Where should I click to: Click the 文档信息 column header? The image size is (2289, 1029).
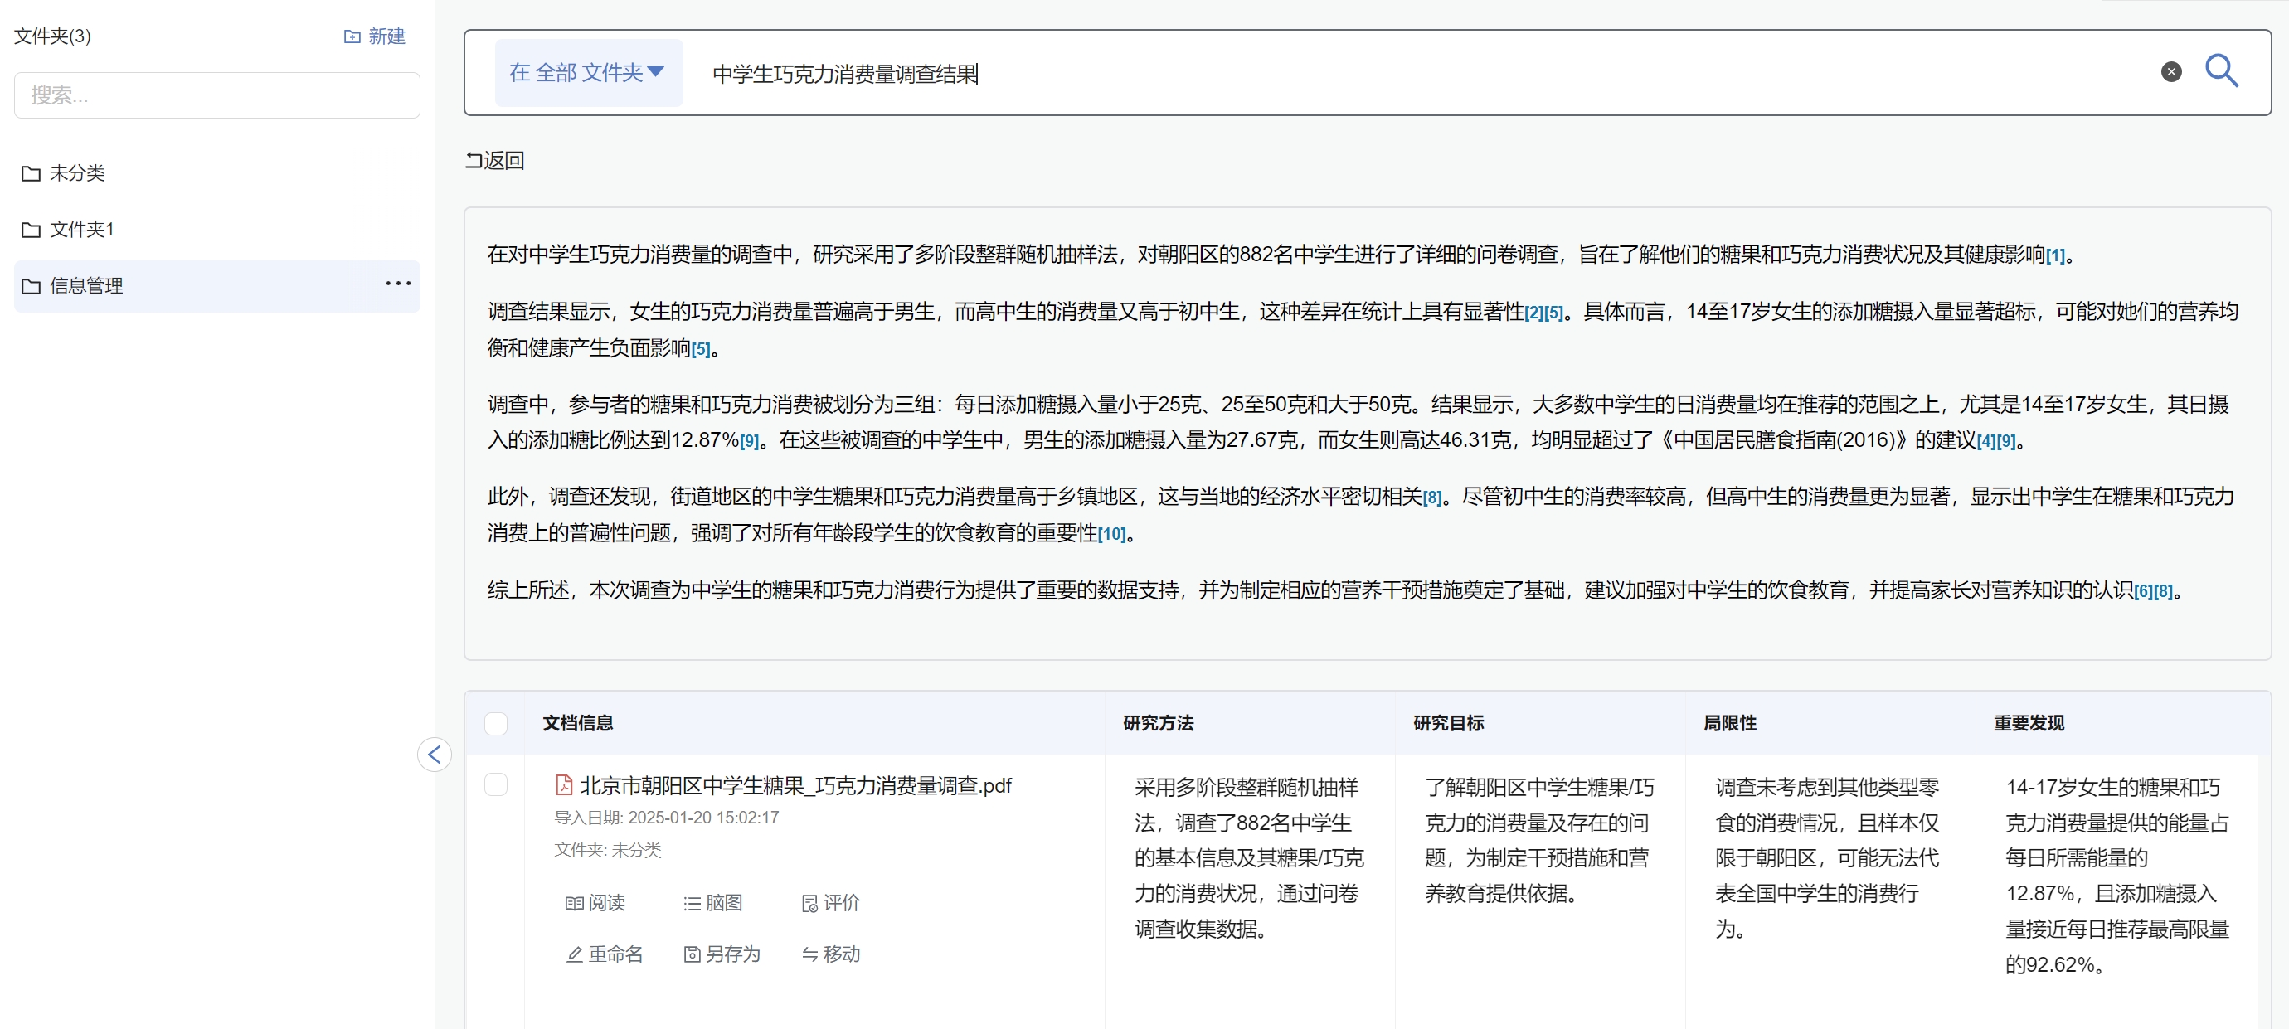tap(577, 723)
